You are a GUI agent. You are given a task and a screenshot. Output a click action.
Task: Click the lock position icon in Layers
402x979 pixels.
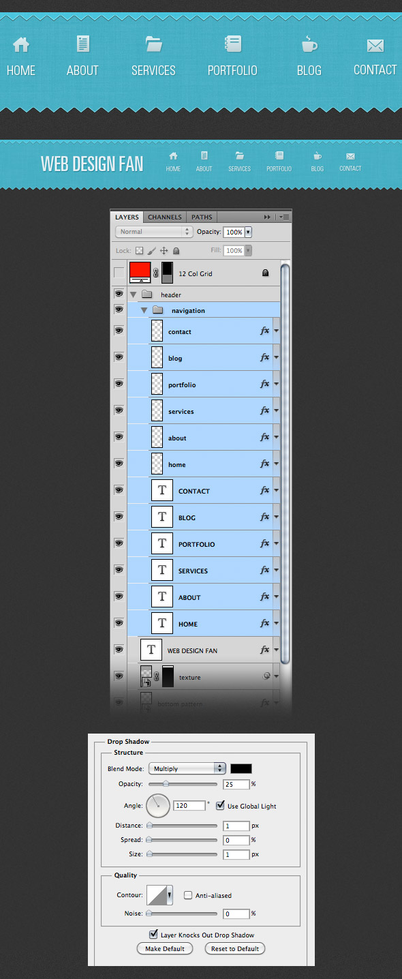(164, 250)
